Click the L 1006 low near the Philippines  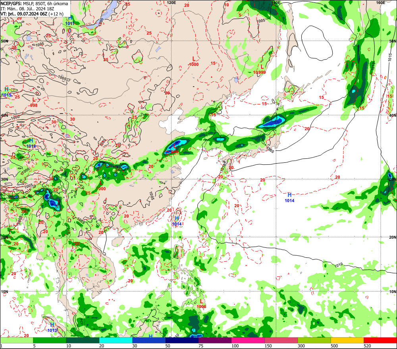[201, 304]
